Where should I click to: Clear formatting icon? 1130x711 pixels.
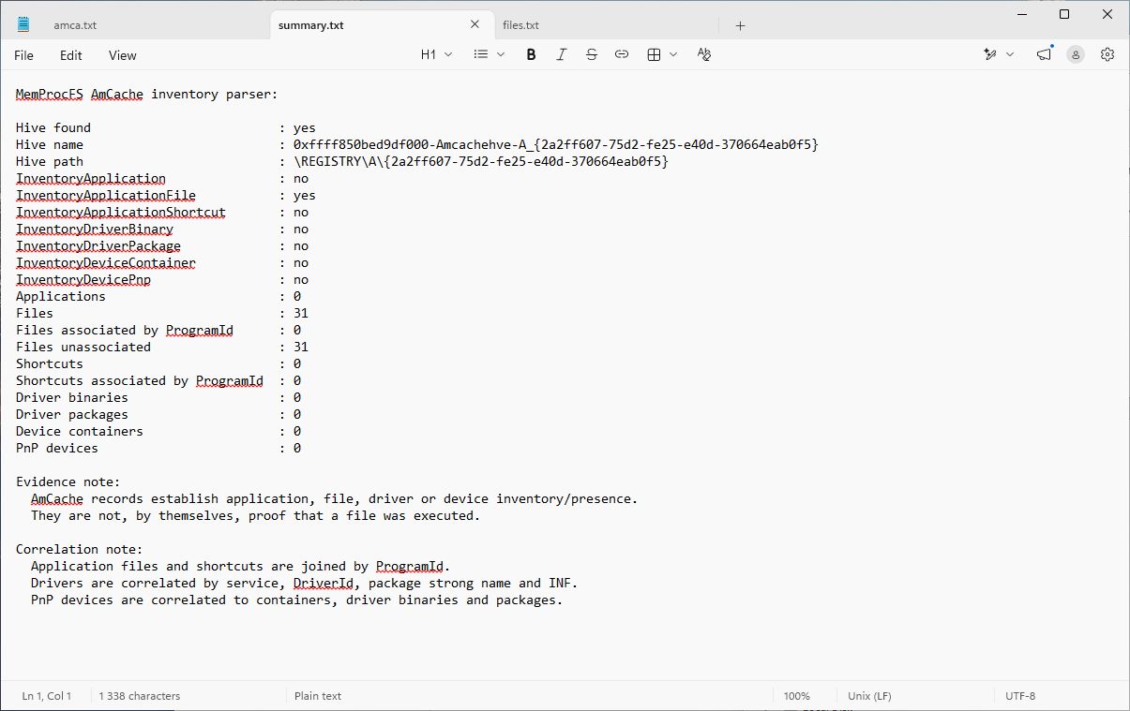click(704, 55)
